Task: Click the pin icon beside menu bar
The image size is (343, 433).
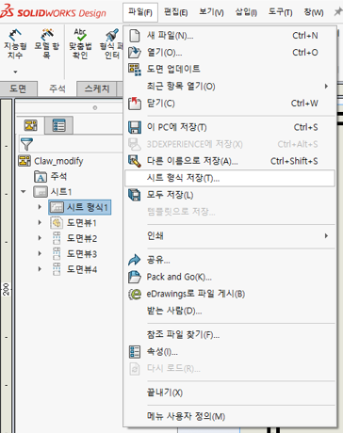Action: coord(338,12)
